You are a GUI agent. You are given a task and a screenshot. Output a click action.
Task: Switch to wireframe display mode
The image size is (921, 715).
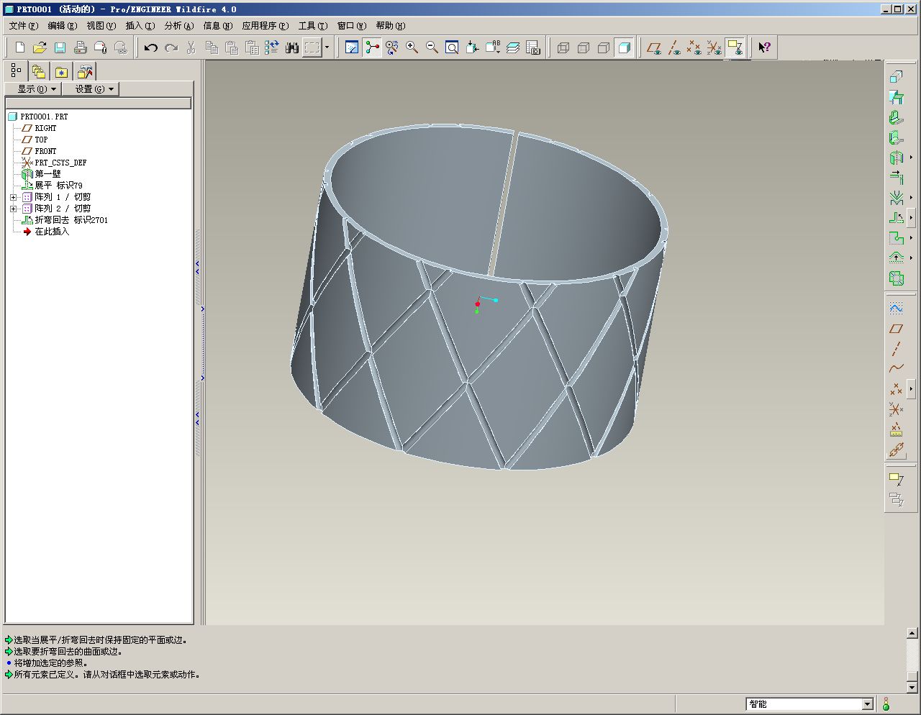[563, 47]
